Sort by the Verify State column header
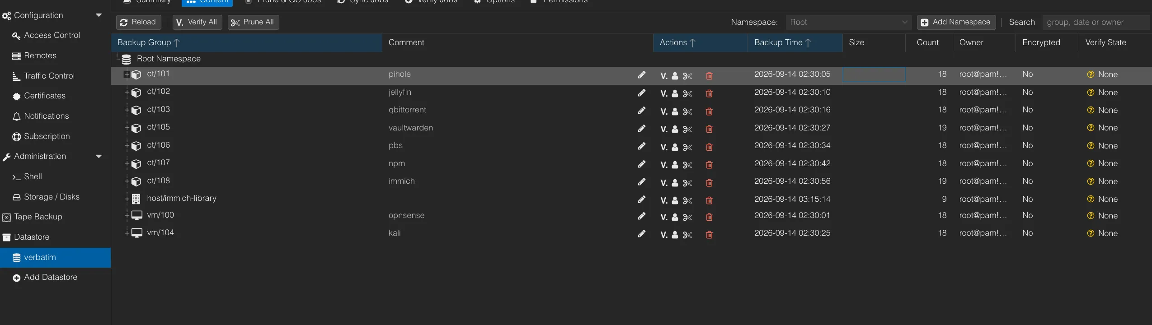Screen dimensions: 1152x325 [x=1115, y=42]
